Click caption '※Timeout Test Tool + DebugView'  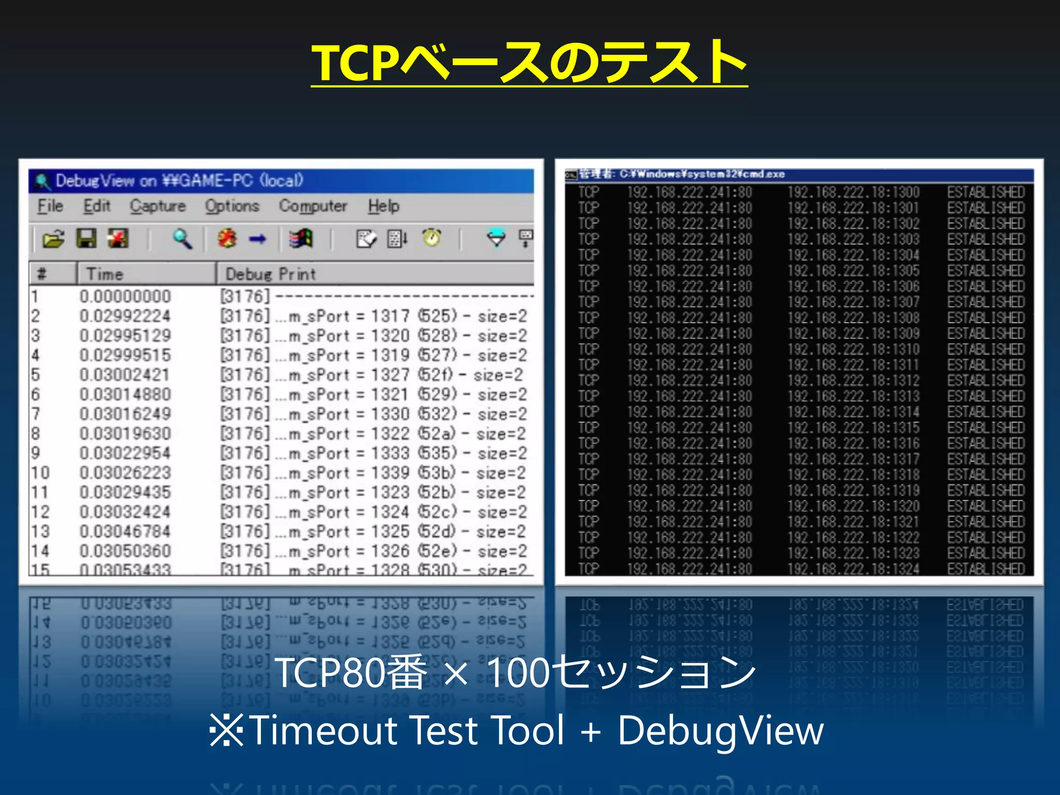[x=516, y=730]
